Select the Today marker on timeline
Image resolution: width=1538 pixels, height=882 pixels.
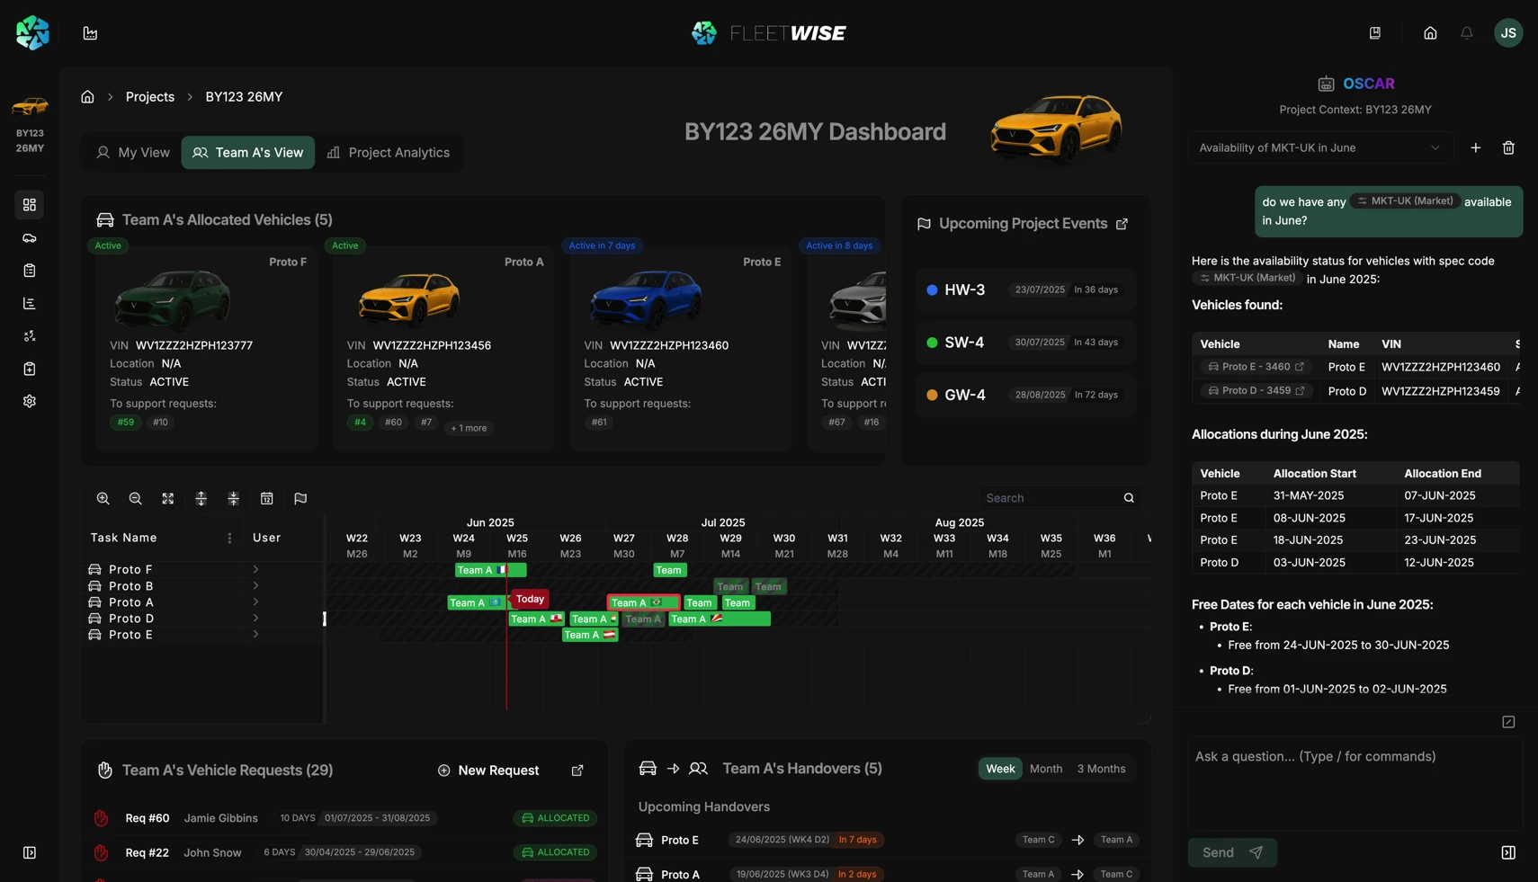pyautogui.click(x=530, y=599)
